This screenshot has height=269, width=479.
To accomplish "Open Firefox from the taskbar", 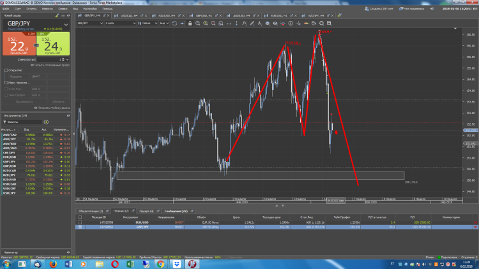I will point(53,264).
